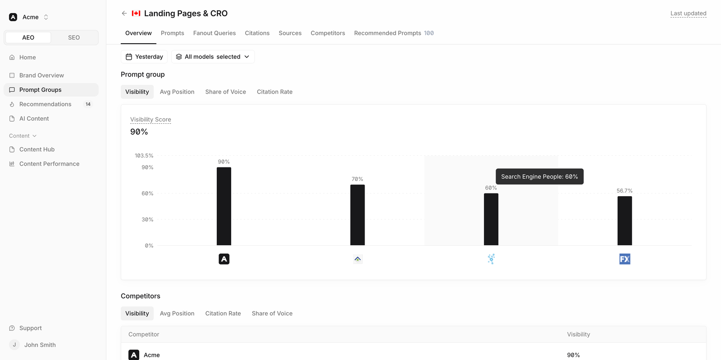Click the green roof logo below the chart
Viewport: 721px width, 360px height.
pyautogui.click(x=357, y=259)
